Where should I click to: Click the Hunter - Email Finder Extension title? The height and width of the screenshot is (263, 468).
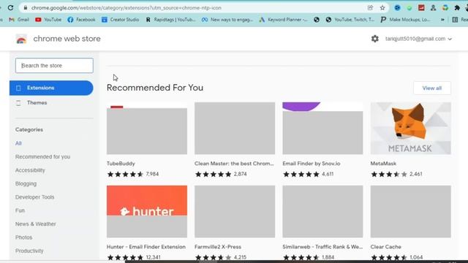[146, 247]
